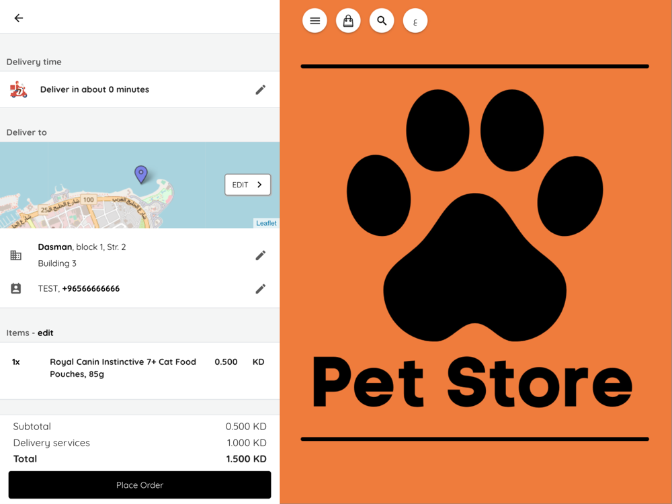Edit delivery time with pencil icon
Viewport: 672px width, 504px height.
pos(261,89)
